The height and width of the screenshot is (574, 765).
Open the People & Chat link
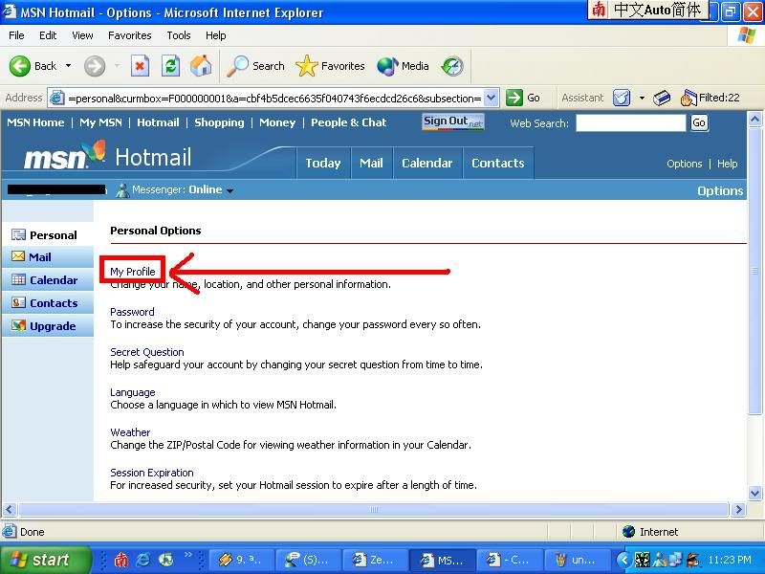pyautogui.click(x=348, y=122)
